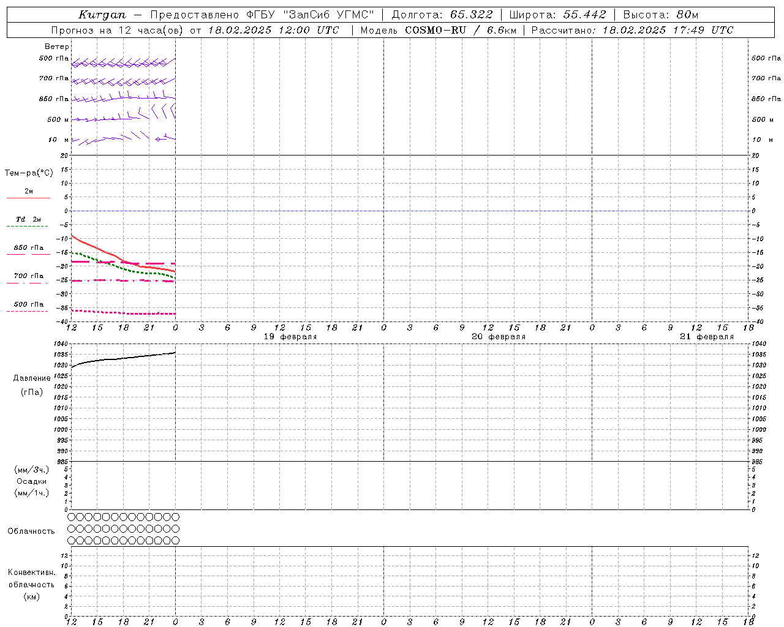The height and width of the screenshot is (627, 784).
Task: Click the 500 гПа temperature legend entry
Action: (28, 307)
